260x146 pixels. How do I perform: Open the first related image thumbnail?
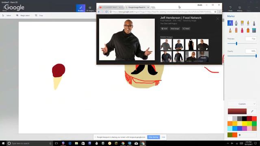coord(166,45)
